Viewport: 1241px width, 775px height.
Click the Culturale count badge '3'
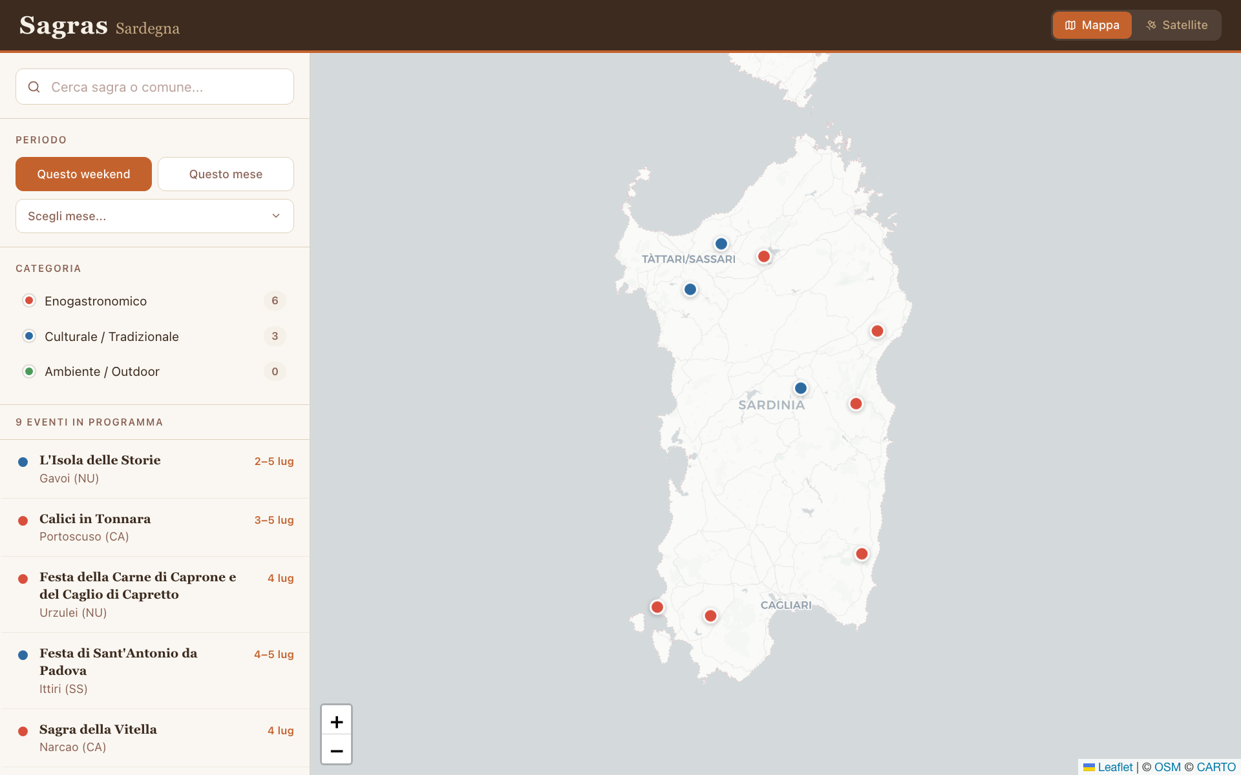coord(275,336)
